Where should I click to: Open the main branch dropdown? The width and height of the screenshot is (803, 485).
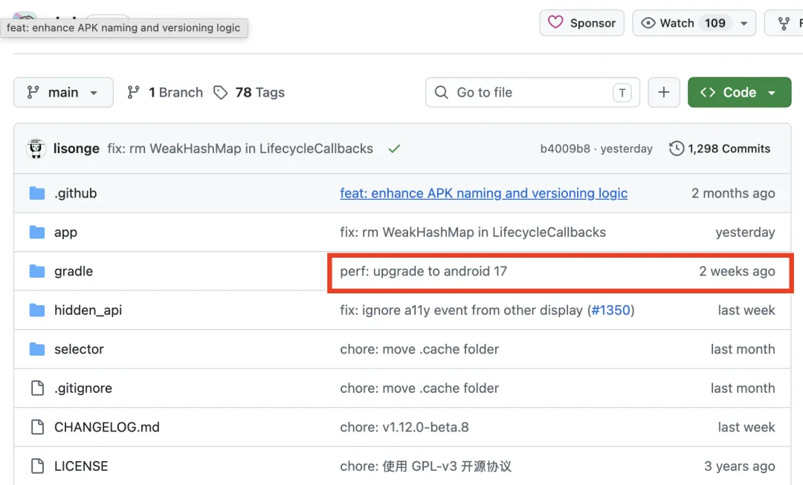(63, 92)
